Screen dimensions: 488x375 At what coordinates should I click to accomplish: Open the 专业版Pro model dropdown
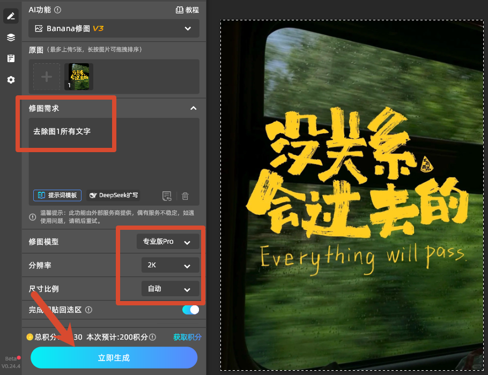(168, 242)
